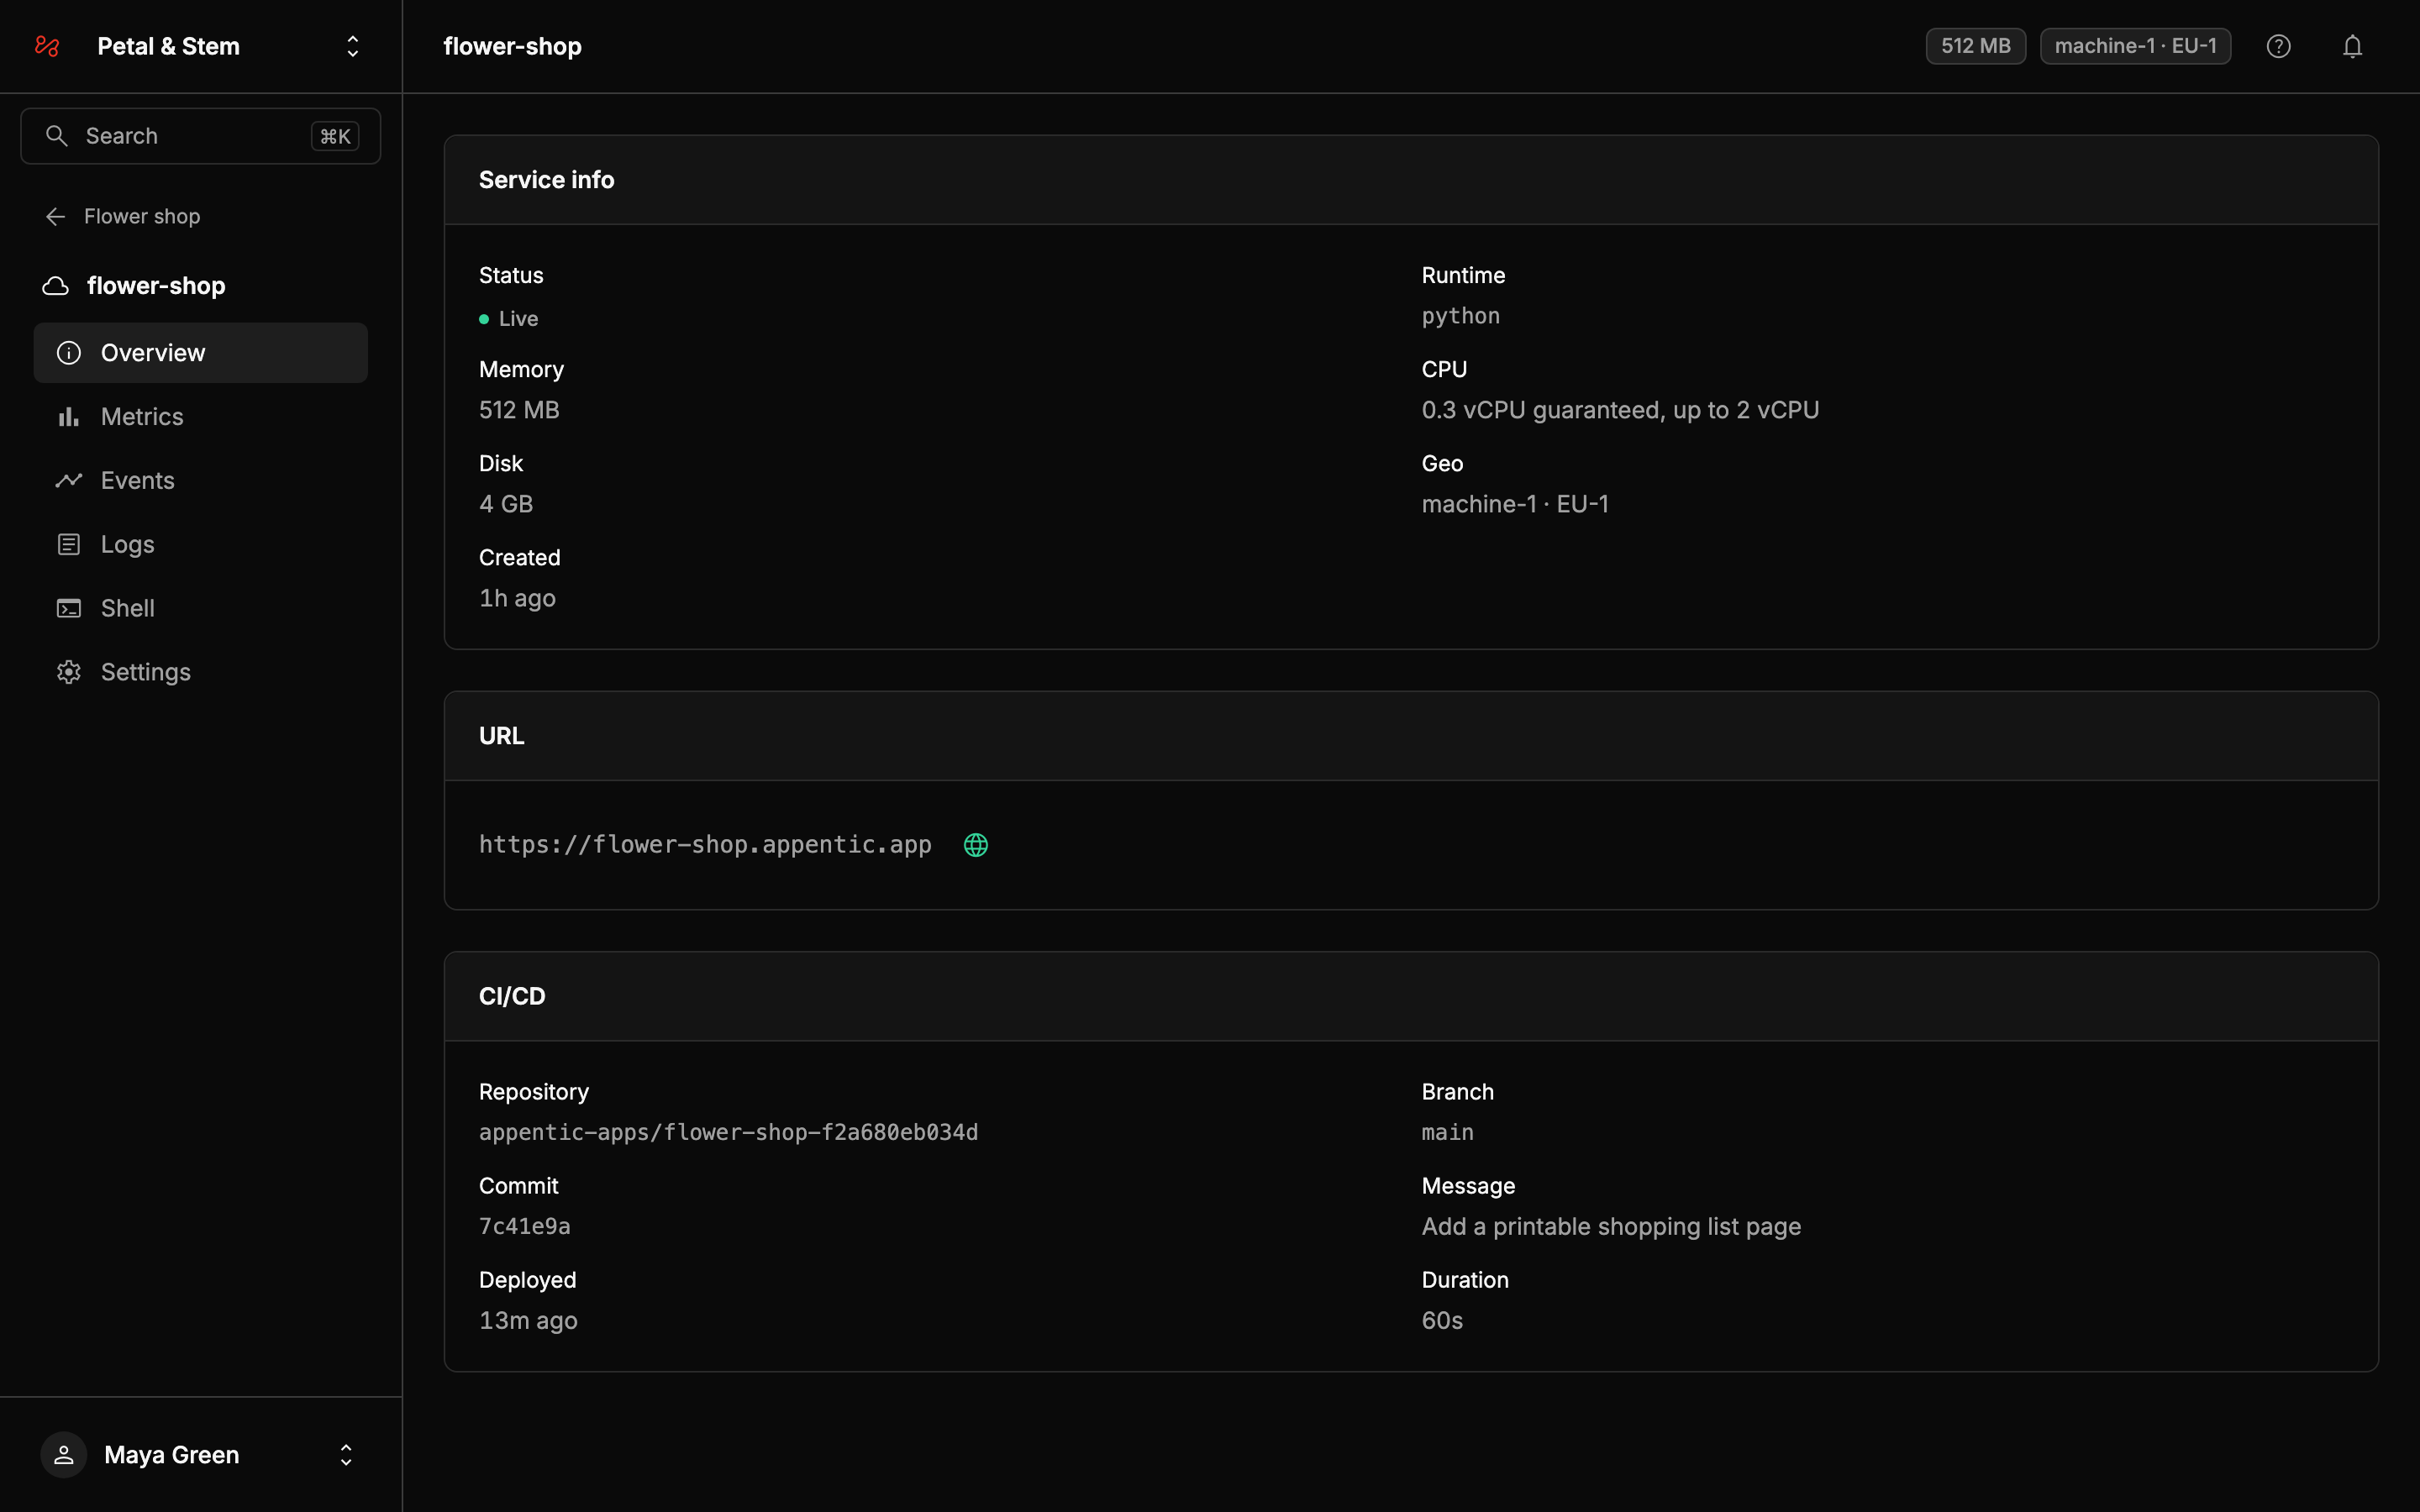Click the back arrow beside Flower shop

(56, 216)
